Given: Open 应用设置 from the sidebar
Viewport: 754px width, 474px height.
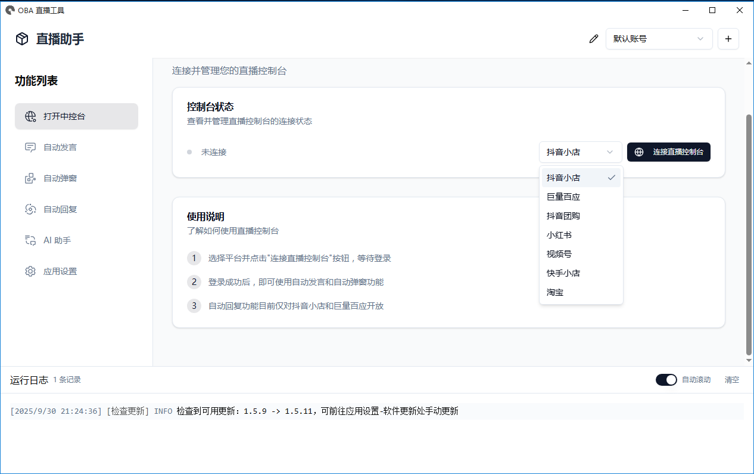Looking at the screenshot, I should tap(30, 271).
